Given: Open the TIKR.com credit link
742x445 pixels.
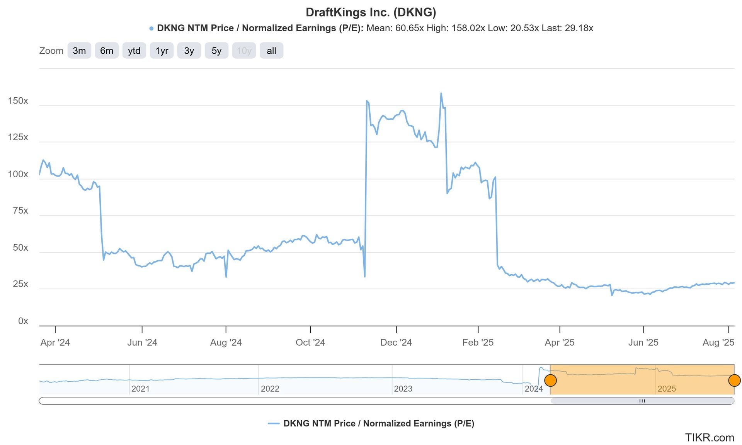Looking at the screenshot, I should [709, 437].
